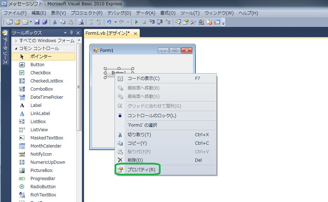Toggle the toolbox auto-hide pin
This screenshot has height=202, width=328.
[x=71, y=33]
